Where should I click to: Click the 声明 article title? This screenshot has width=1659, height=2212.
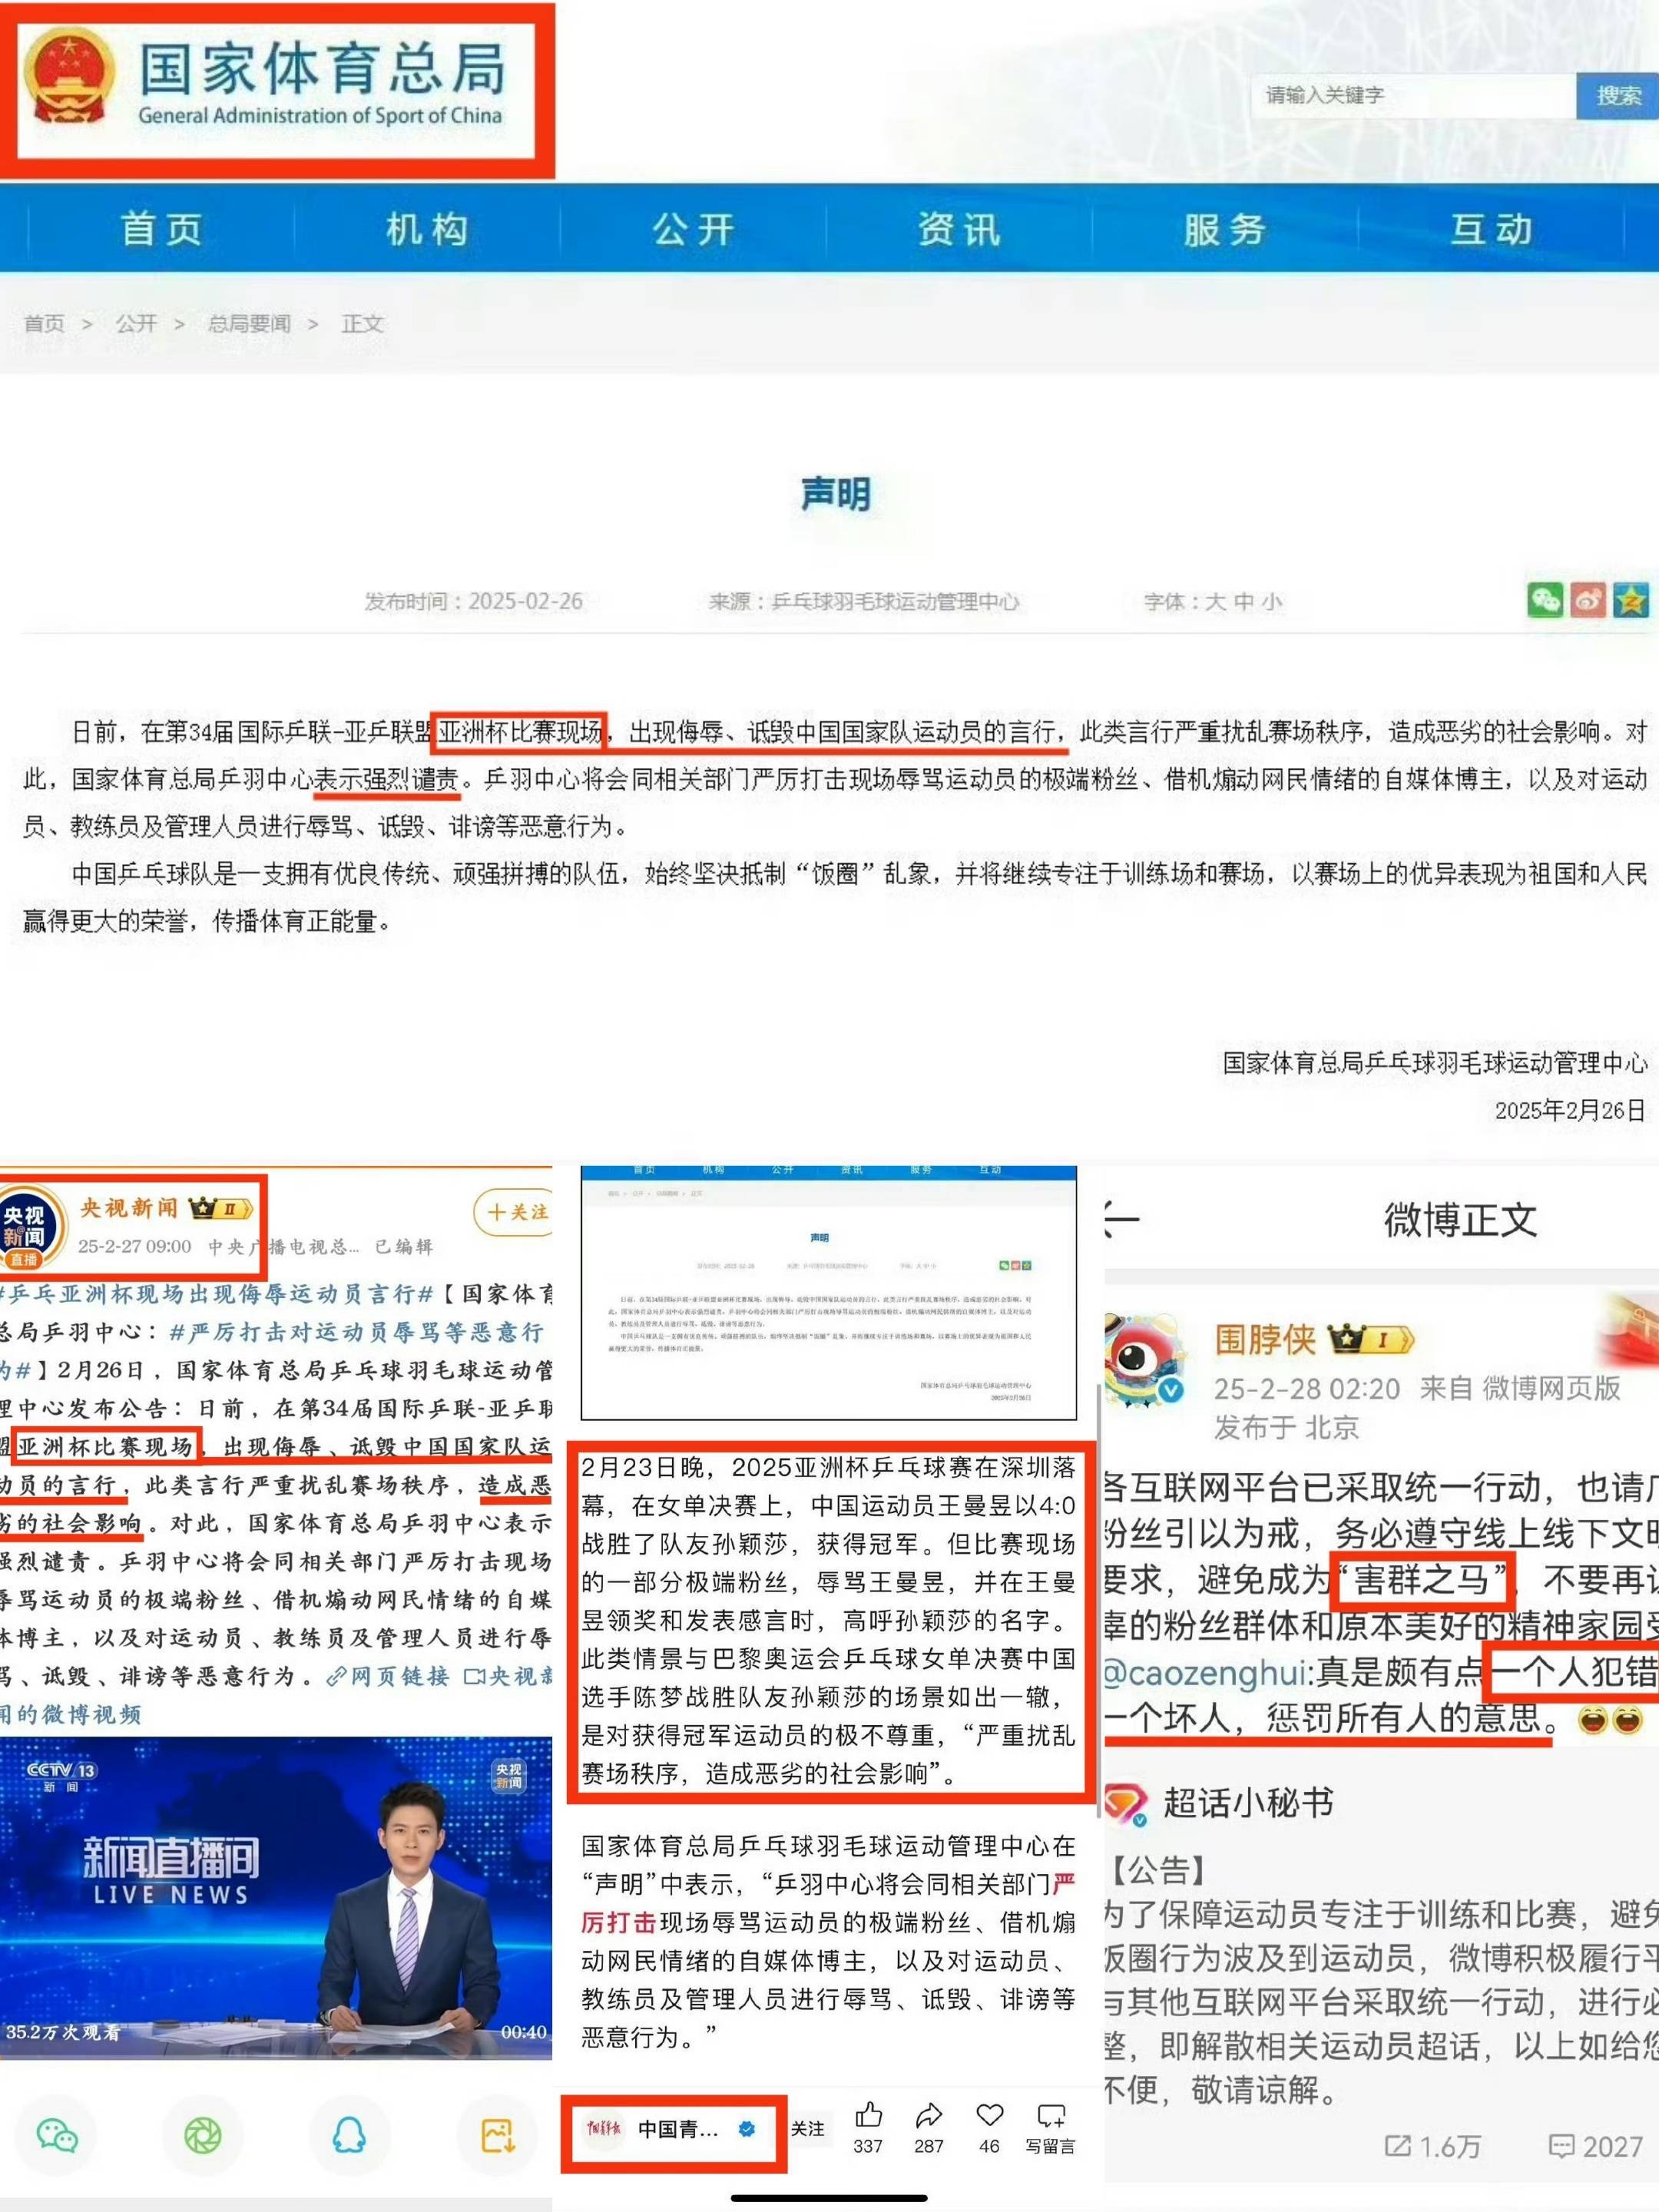coord(836,494)
